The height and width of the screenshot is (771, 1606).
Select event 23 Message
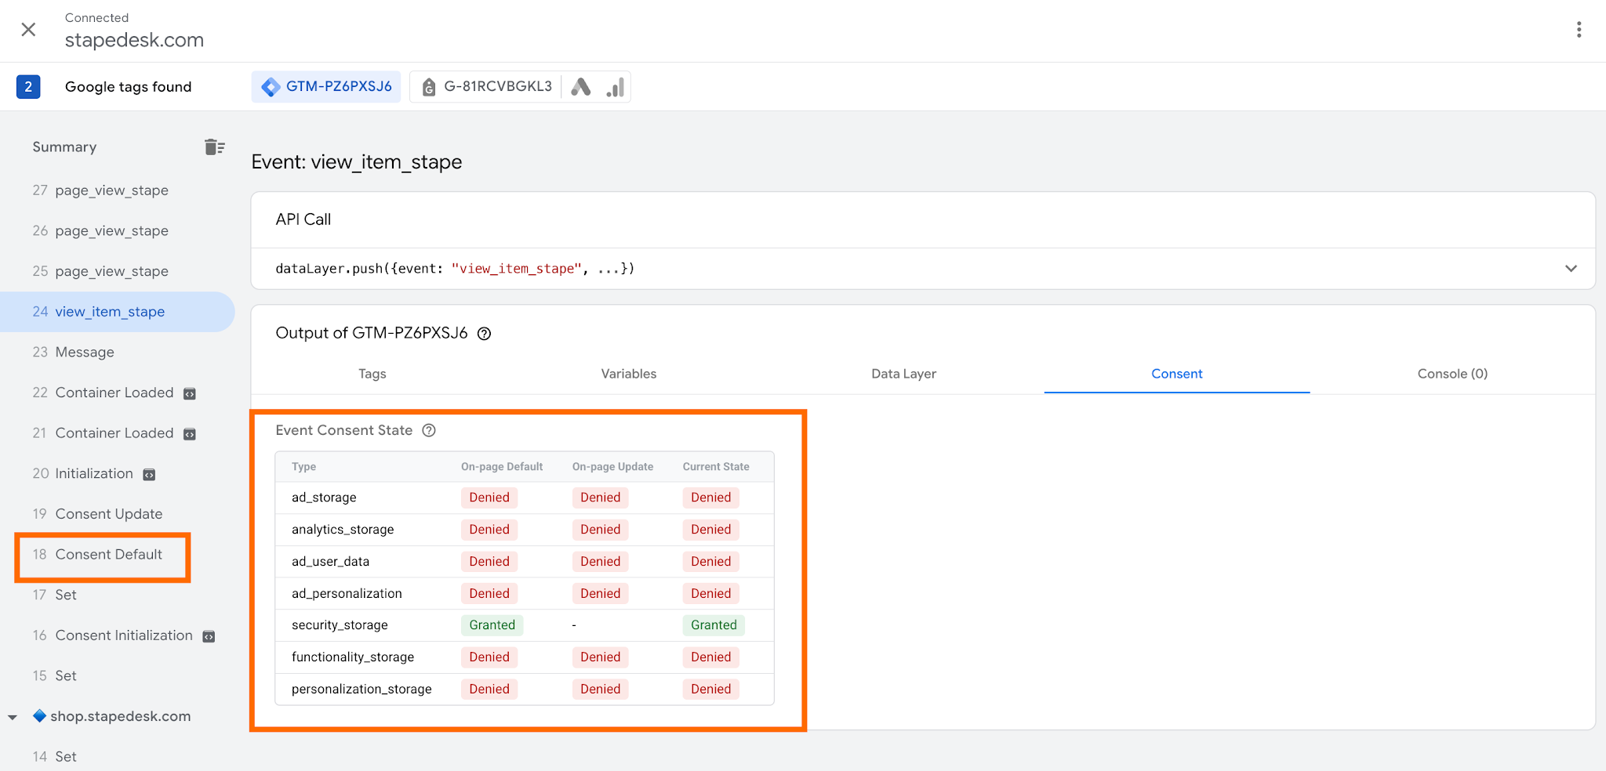(73, 352)
